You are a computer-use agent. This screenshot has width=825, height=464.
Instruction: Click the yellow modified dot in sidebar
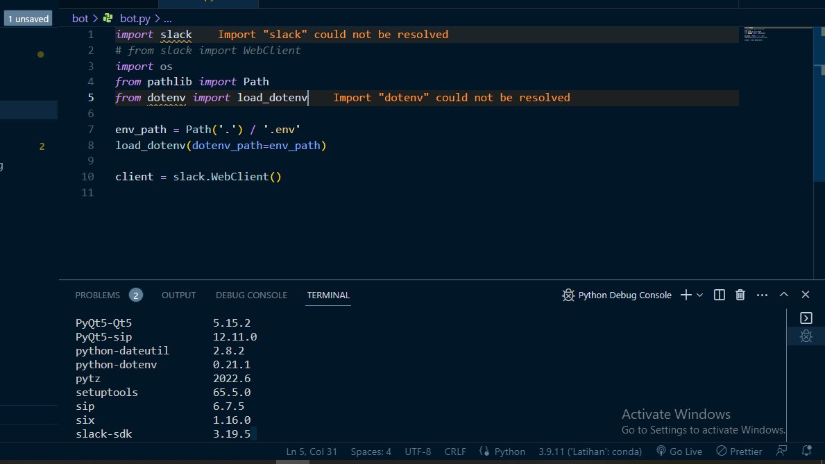pyautogui.click(x=40, y=54)
